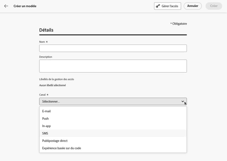Click the Créer button
This screenshot has width=227, height=161.
214,6
